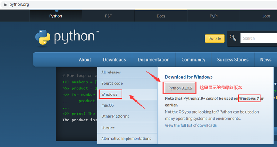
Task: Select Alternative Implementations in Downloads submenu
Action: (x=127, y=139)
